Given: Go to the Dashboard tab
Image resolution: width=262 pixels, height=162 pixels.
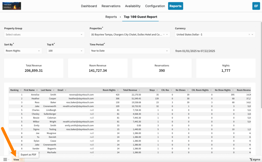Looking at the screenshot, I should tap(89, 6).
